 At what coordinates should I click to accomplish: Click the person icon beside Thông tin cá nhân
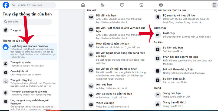pos(6,64)
